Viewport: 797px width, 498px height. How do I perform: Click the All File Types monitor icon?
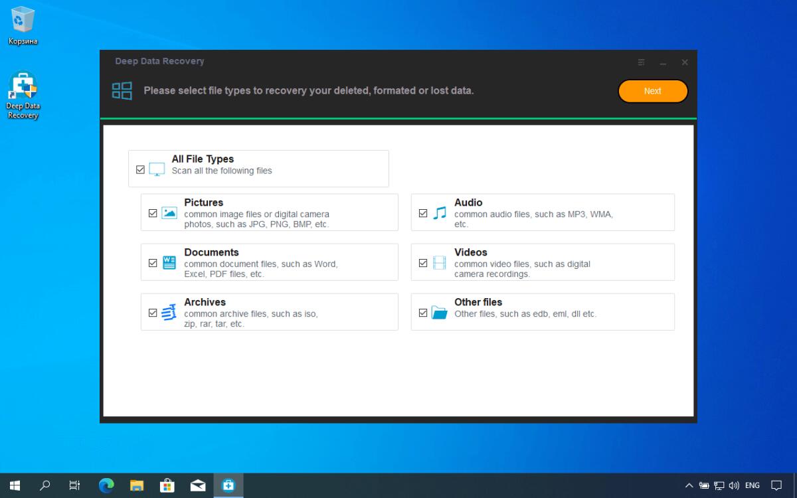pos(157,168)
